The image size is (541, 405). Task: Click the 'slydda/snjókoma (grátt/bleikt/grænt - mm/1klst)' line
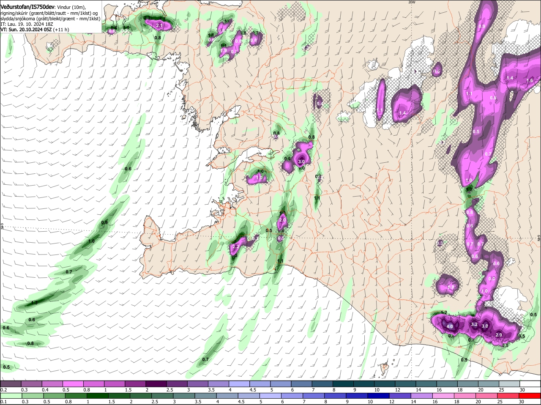[x=51, y=19]
